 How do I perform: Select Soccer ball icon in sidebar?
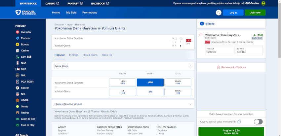tap(18, 88)
